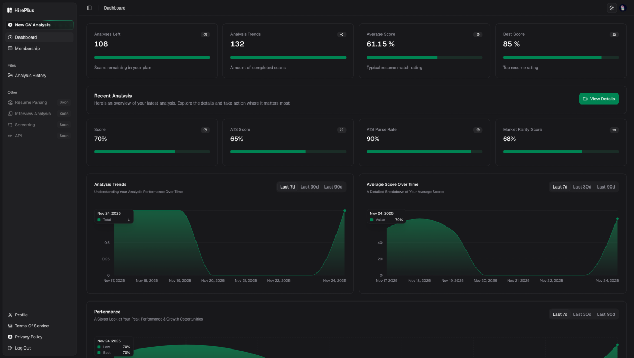This screenshot has height=358, width=634.
Task: Click the trophy icon on Best Score card
Action: pyautogui.click(x=614, y=34)
